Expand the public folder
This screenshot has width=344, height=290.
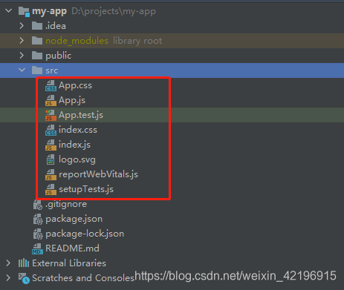coord(22,56)
